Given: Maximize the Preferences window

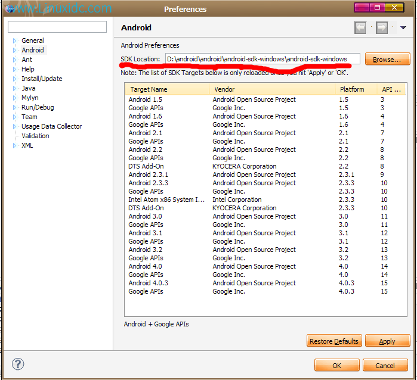Looking at the screenshot, I should click(377, 7).
